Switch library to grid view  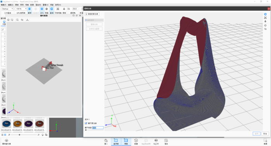5,135
